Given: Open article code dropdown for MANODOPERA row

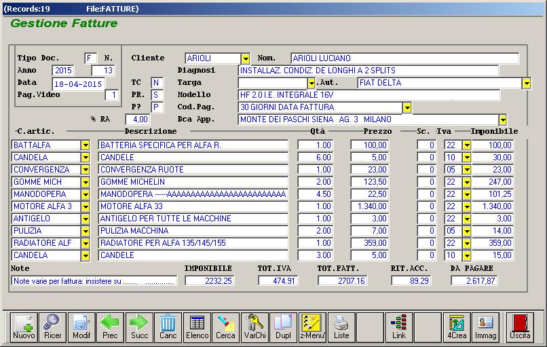Looking at the screenshot, I should click(85, 194).
